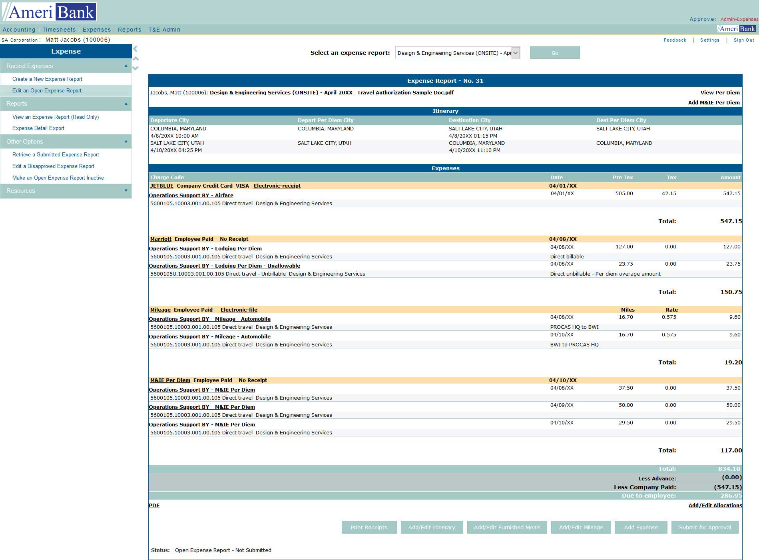The image size is (759, 560).
Task: Select Create a New Expense Report
Action: coord(47,79)
